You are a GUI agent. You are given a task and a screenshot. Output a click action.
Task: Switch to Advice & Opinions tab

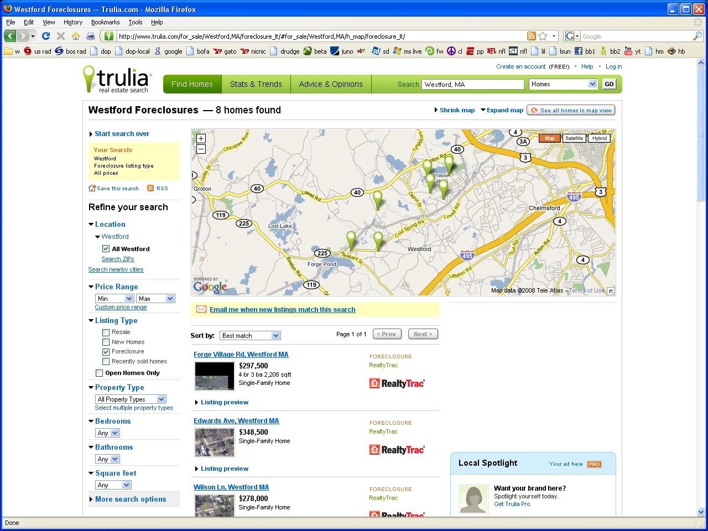pos(331,84)
